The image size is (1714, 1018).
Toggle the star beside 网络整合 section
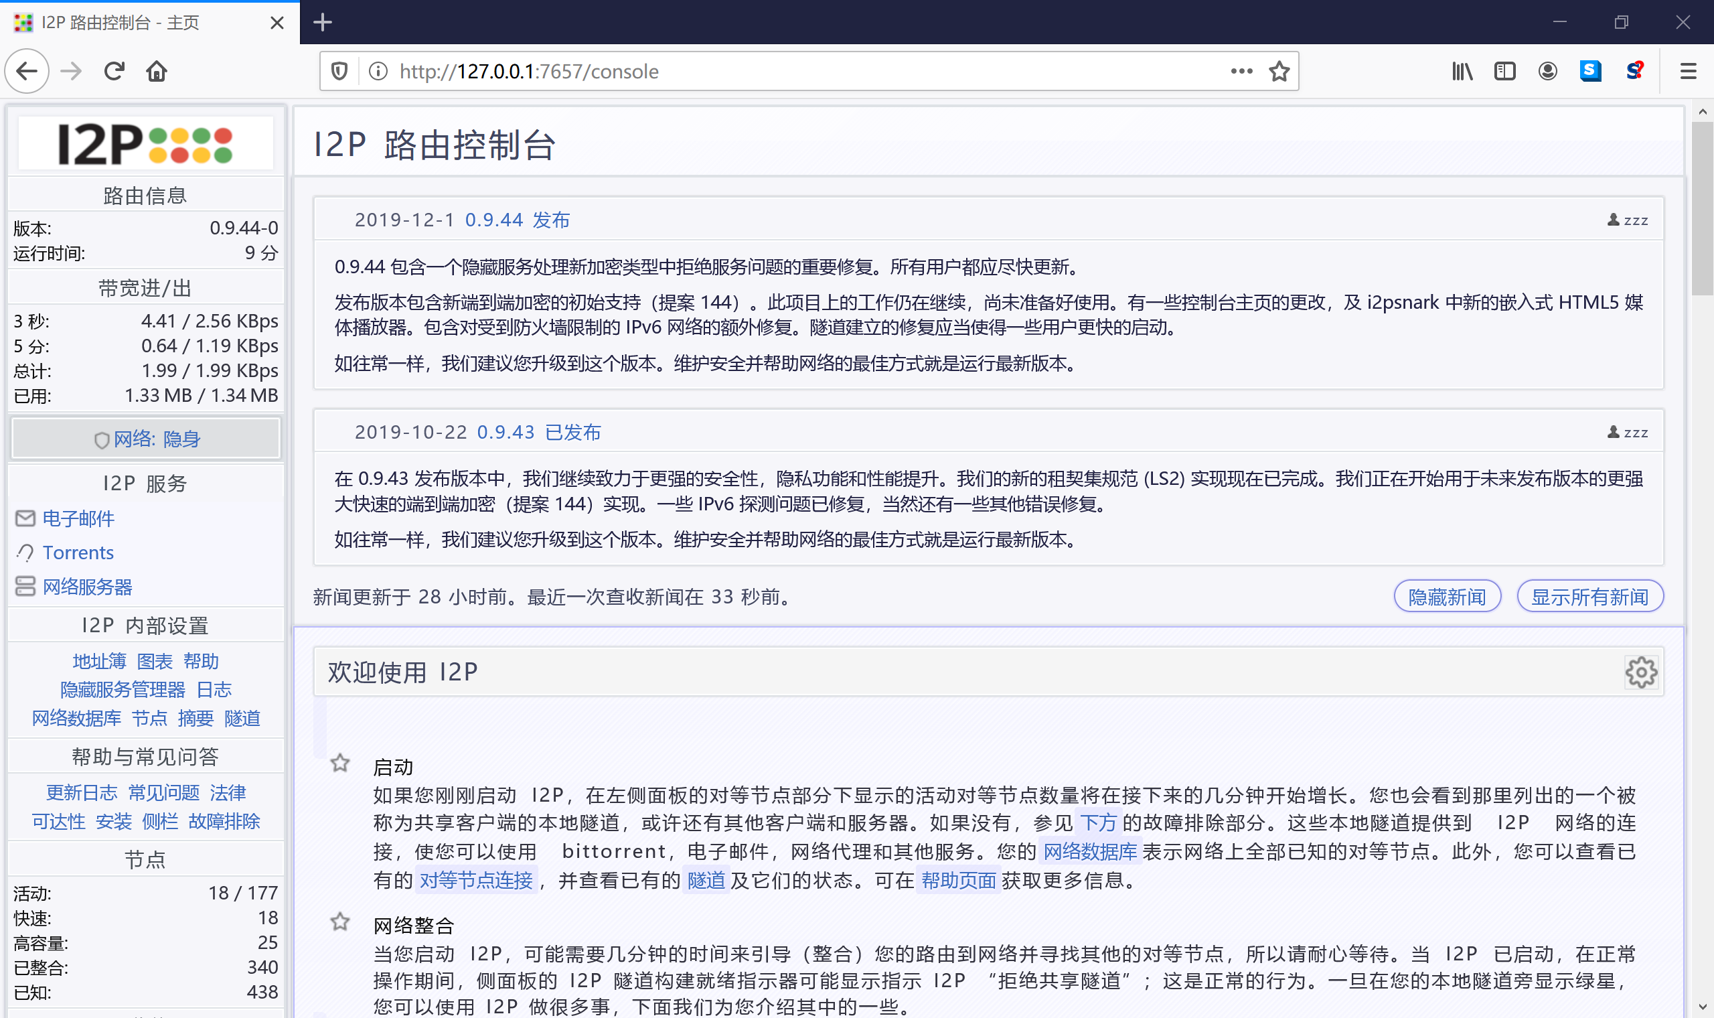(340, 922)
